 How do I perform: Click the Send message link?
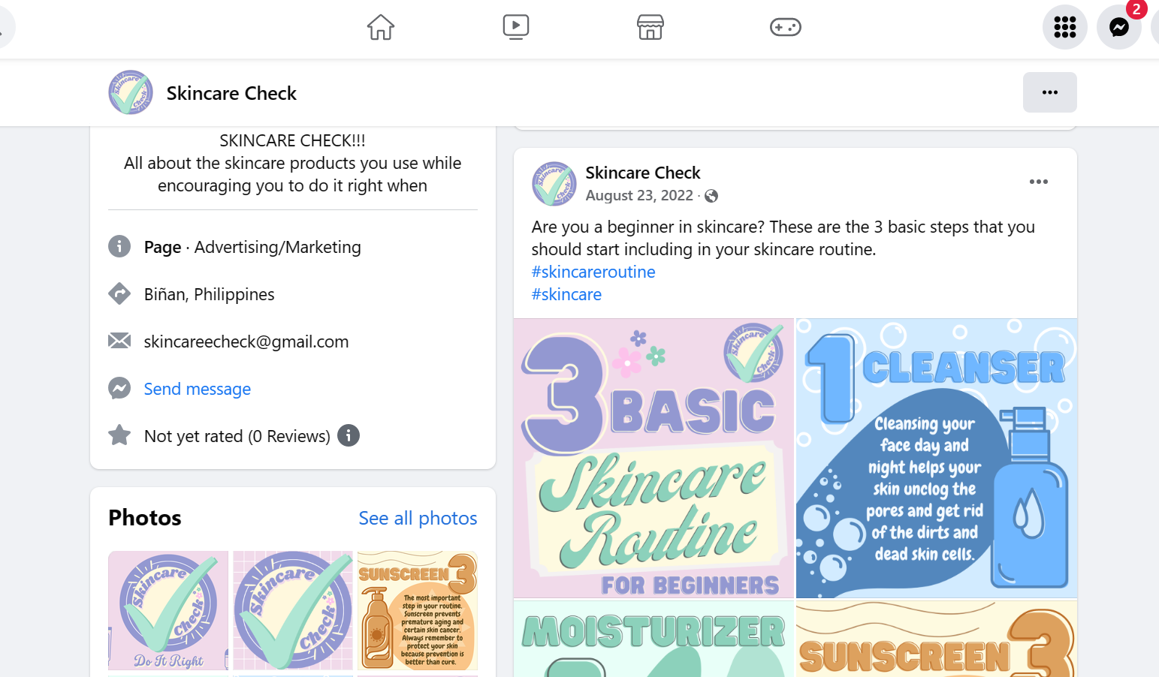click(198, 389)
